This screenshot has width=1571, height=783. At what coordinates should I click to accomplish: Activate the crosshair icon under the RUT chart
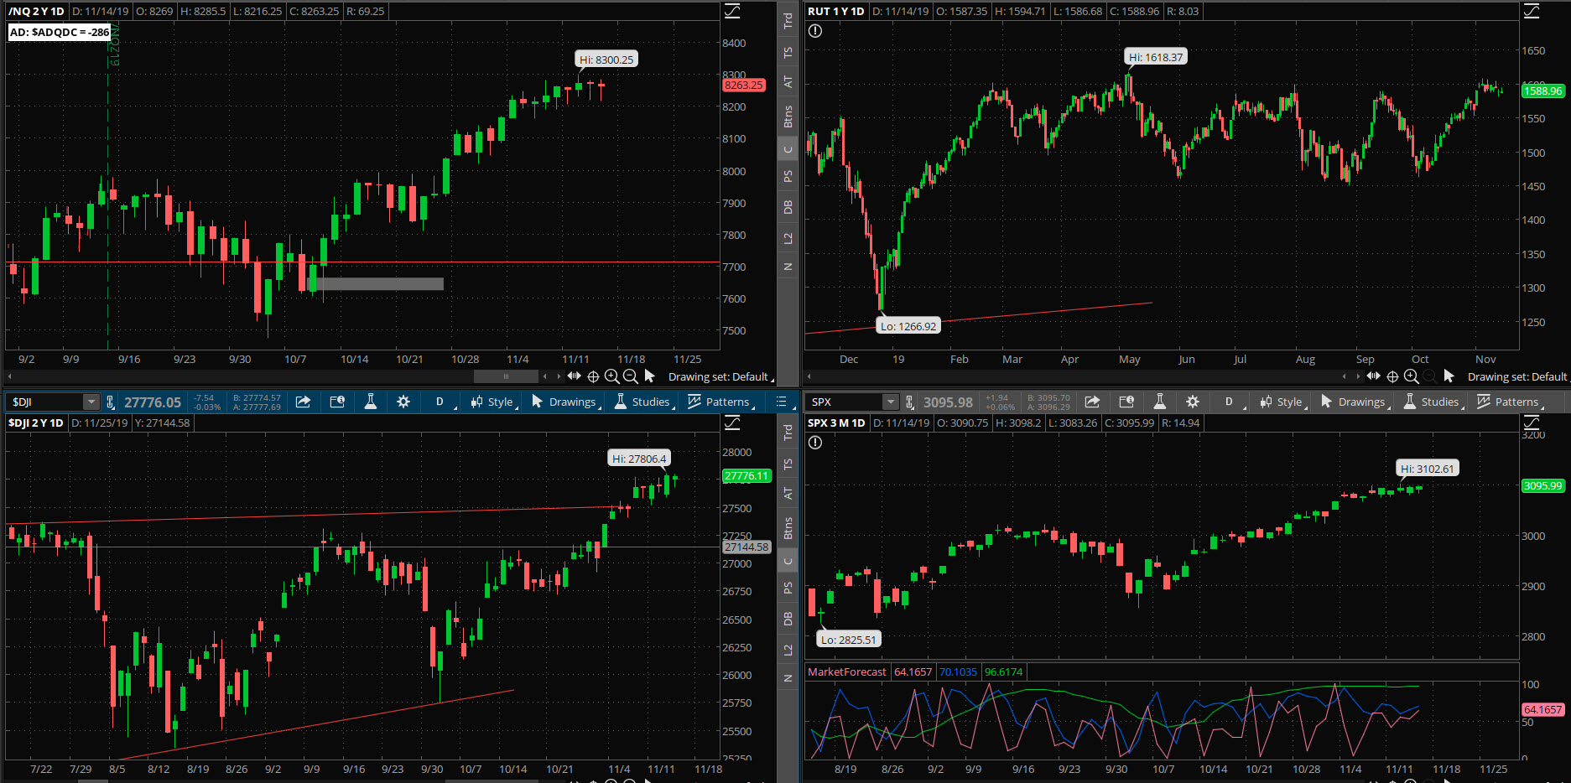pos(1392,376)
